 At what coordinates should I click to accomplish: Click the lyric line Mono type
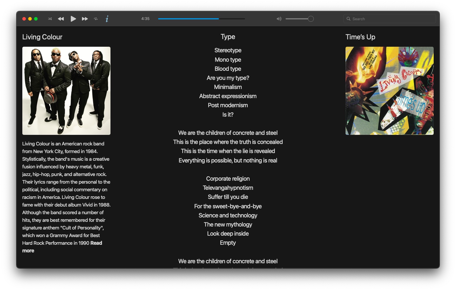228,60
